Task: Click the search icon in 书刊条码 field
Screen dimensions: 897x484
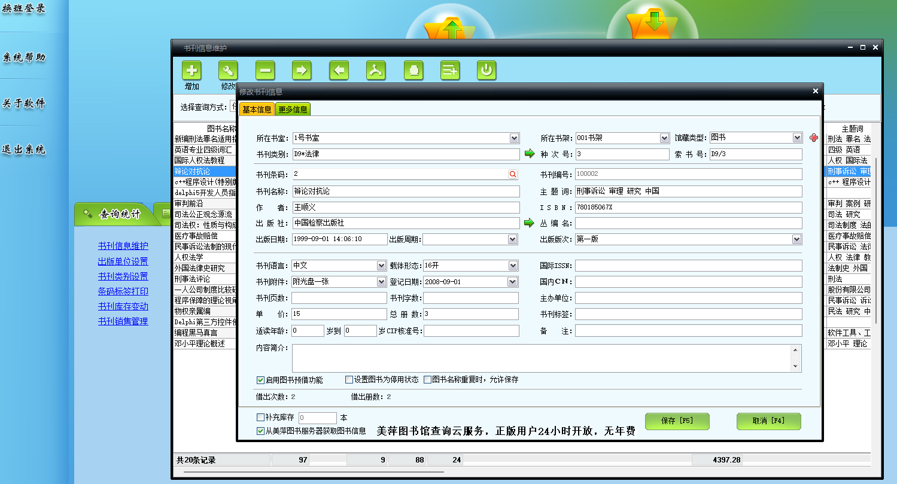Action: (x=513, y=174)
